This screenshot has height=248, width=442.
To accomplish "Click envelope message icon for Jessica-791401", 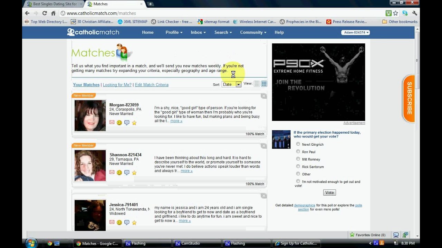I will (112, 222).
